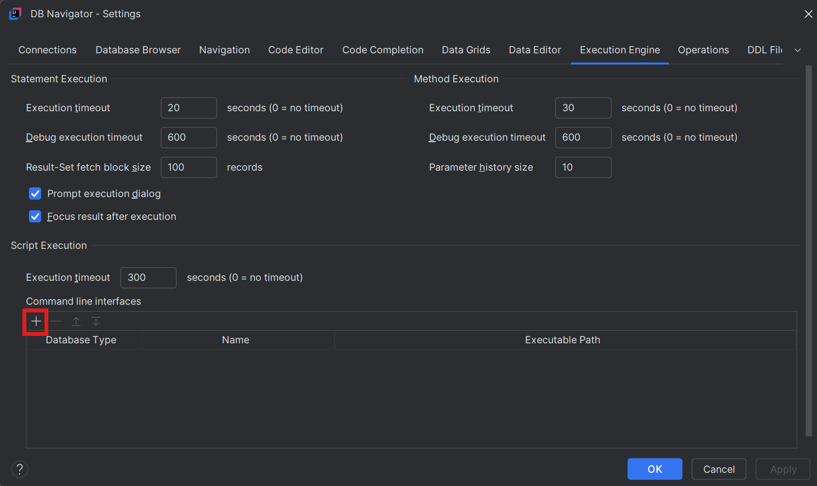This screenshot has height=486, width=817.
Task: Select the Code Editor tab
Action: [296, 50]
